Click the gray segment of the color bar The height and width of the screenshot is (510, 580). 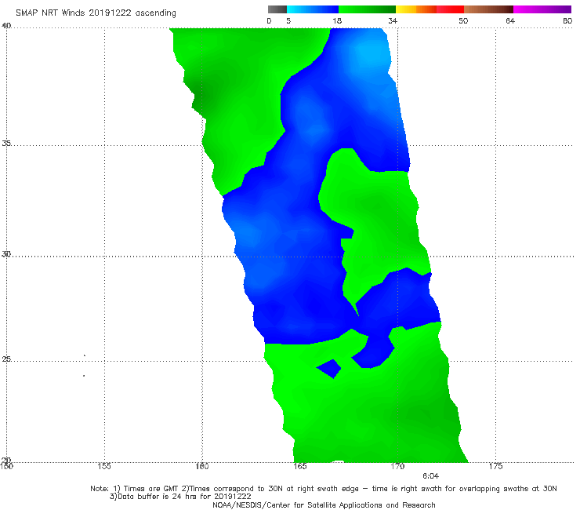277,9
